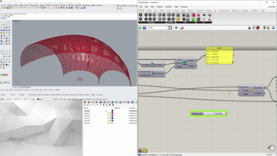The height and width of the screenshot is (156, 277).
Task: Pick the pink flask component icon
Action: (x=209, y=19)
